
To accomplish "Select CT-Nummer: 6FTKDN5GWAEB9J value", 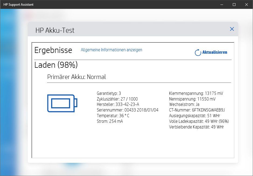I will pos(197,110).
